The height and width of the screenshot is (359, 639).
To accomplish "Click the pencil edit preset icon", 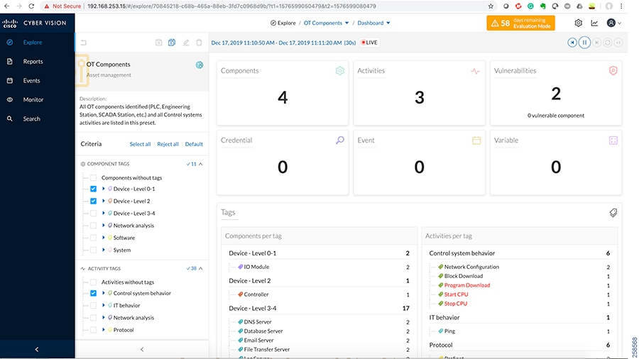I will tap(186, 43).
